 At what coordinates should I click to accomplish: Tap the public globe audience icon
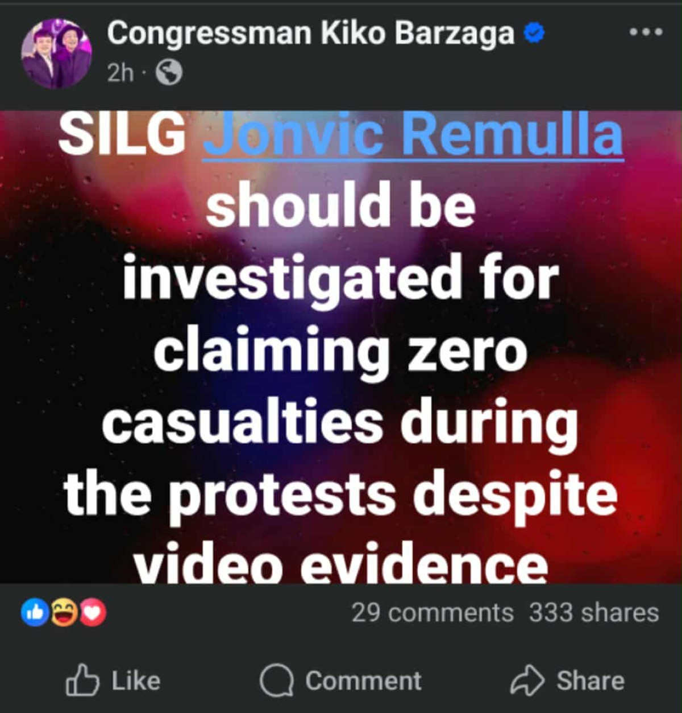pyautogui.click(x=169, y=73)
